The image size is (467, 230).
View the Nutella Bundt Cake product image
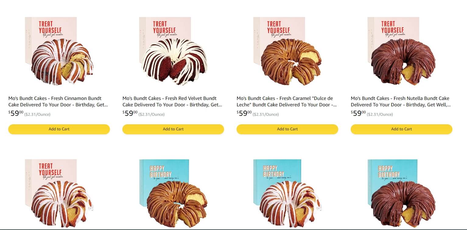pyautogui.click(x=402, y=51)
